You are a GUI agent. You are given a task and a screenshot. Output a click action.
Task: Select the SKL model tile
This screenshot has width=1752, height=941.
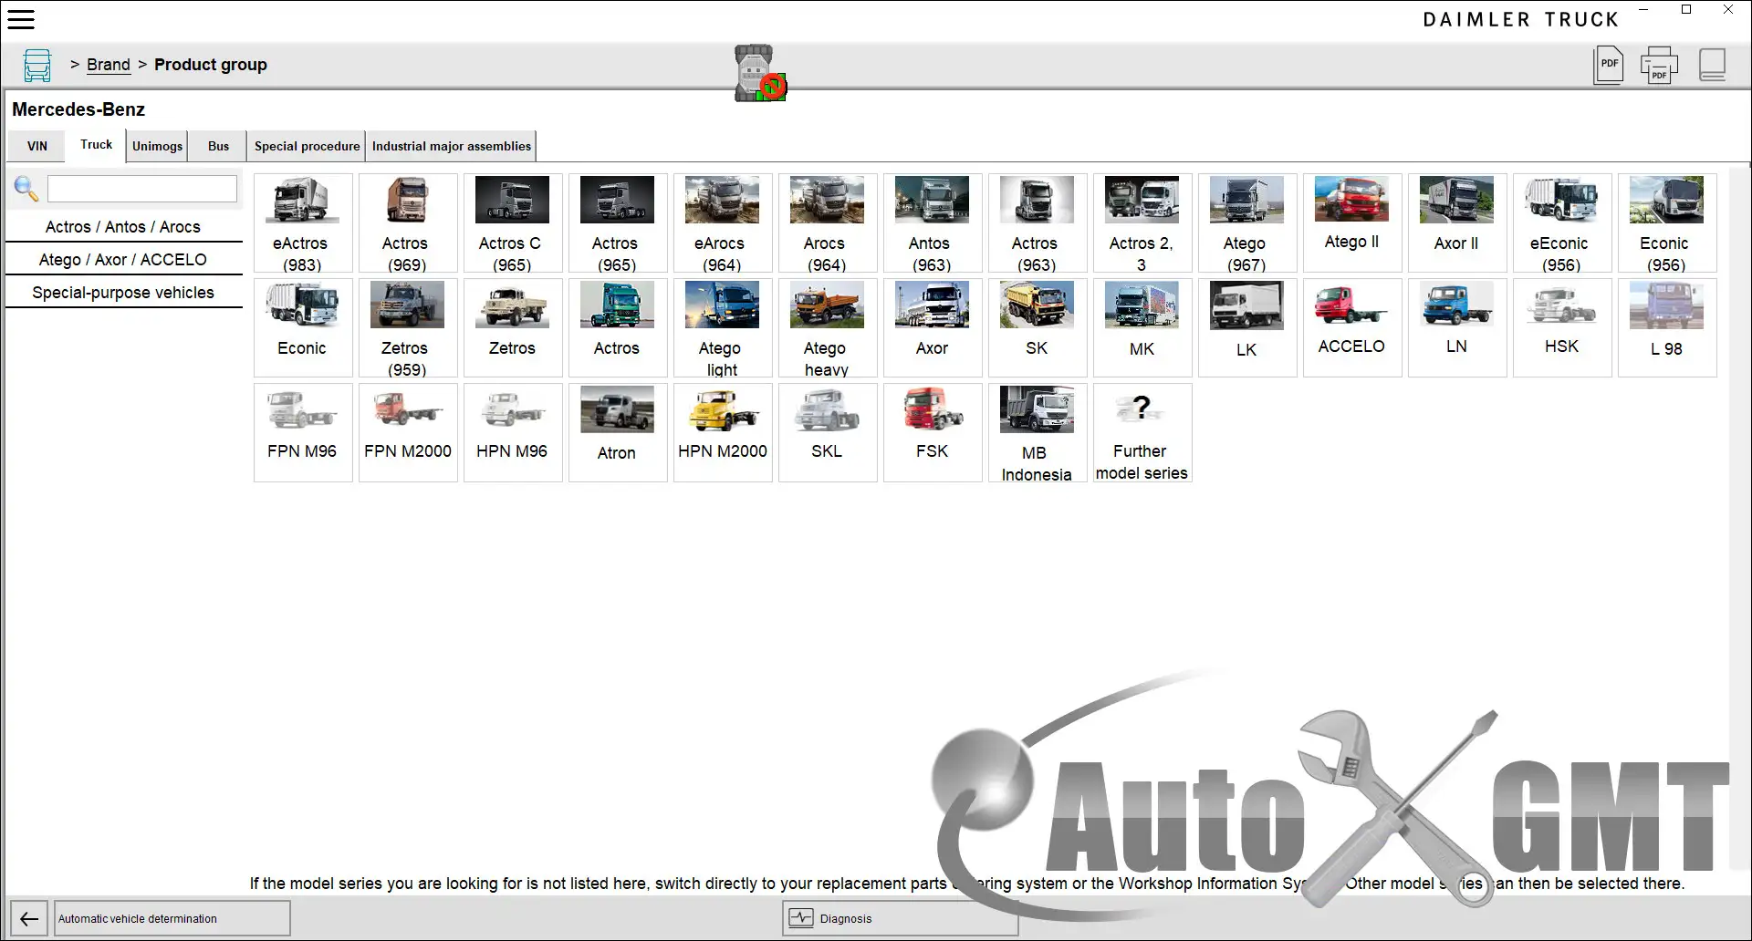828,433
